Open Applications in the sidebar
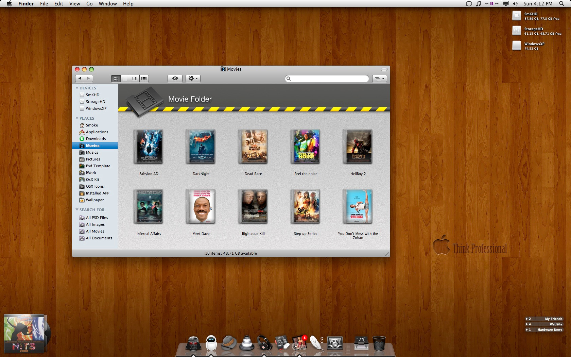The height and width of the screenshot is (357, 571). [95, 132]
